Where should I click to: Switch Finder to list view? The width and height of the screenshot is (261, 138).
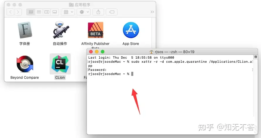tap(39, 12)
